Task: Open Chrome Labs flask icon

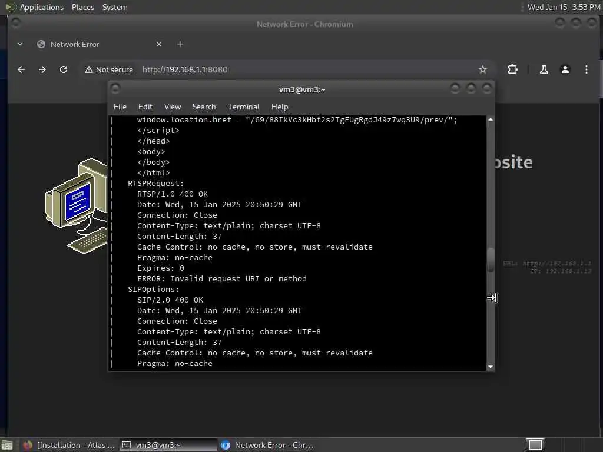Action: [544, 69]
